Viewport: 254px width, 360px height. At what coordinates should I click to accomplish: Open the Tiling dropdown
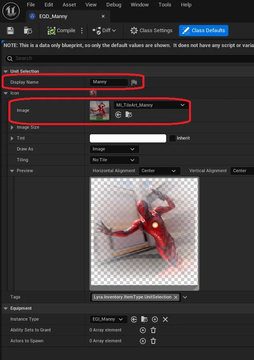click(x=114, y=160)
